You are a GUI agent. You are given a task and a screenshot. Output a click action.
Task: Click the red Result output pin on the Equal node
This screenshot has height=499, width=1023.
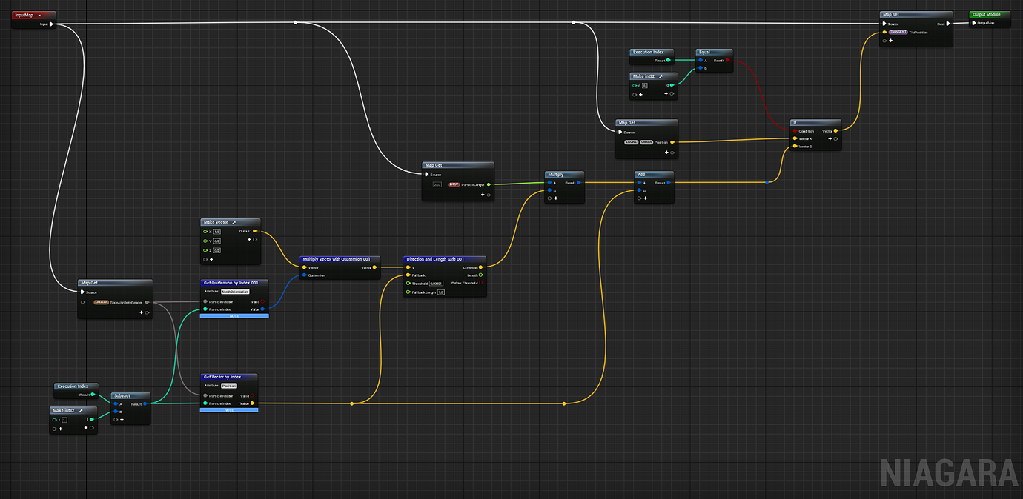click(x=727, y=60)
